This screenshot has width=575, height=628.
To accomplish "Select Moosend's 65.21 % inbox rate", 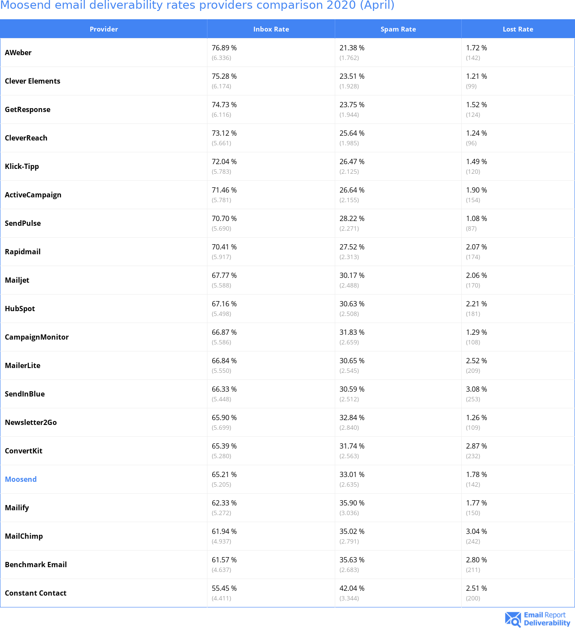I will click(x=224, y=474).
